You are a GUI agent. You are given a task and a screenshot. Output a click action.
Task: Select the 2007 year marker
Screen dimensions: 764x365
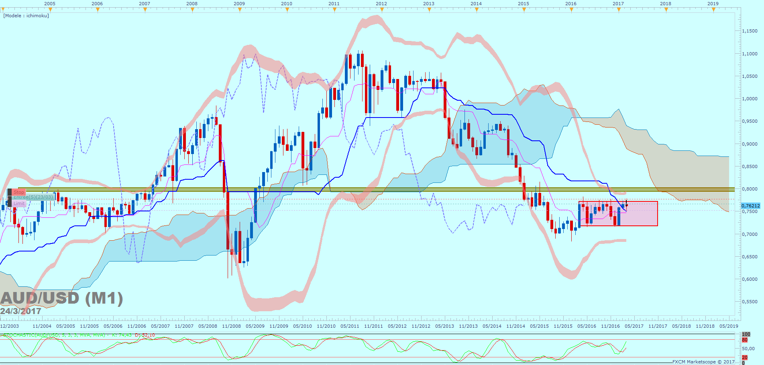pyautogui.click(x=145, y=4)
